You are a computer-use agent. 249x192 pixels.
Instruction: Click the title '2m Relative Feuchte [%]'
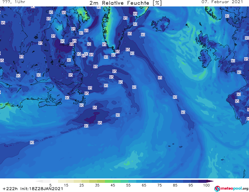[126, 3]
